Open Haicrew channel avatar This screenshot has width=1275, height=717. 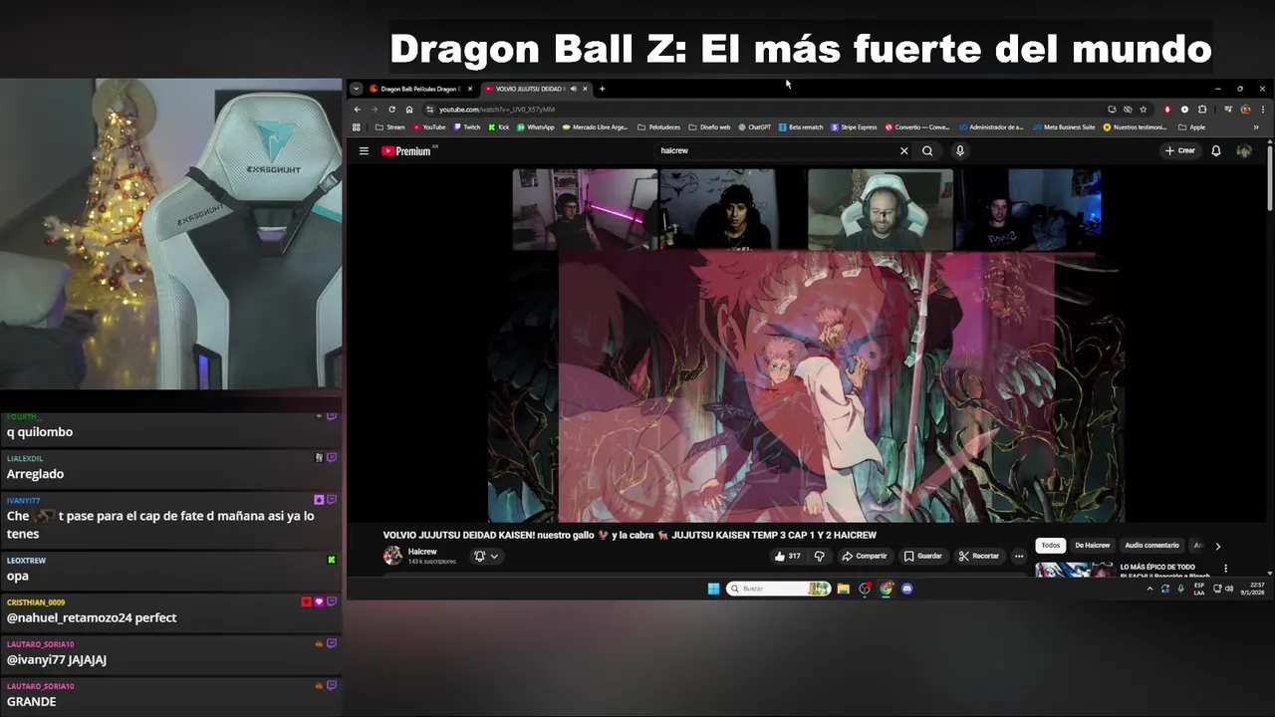(x=392, y=556)
